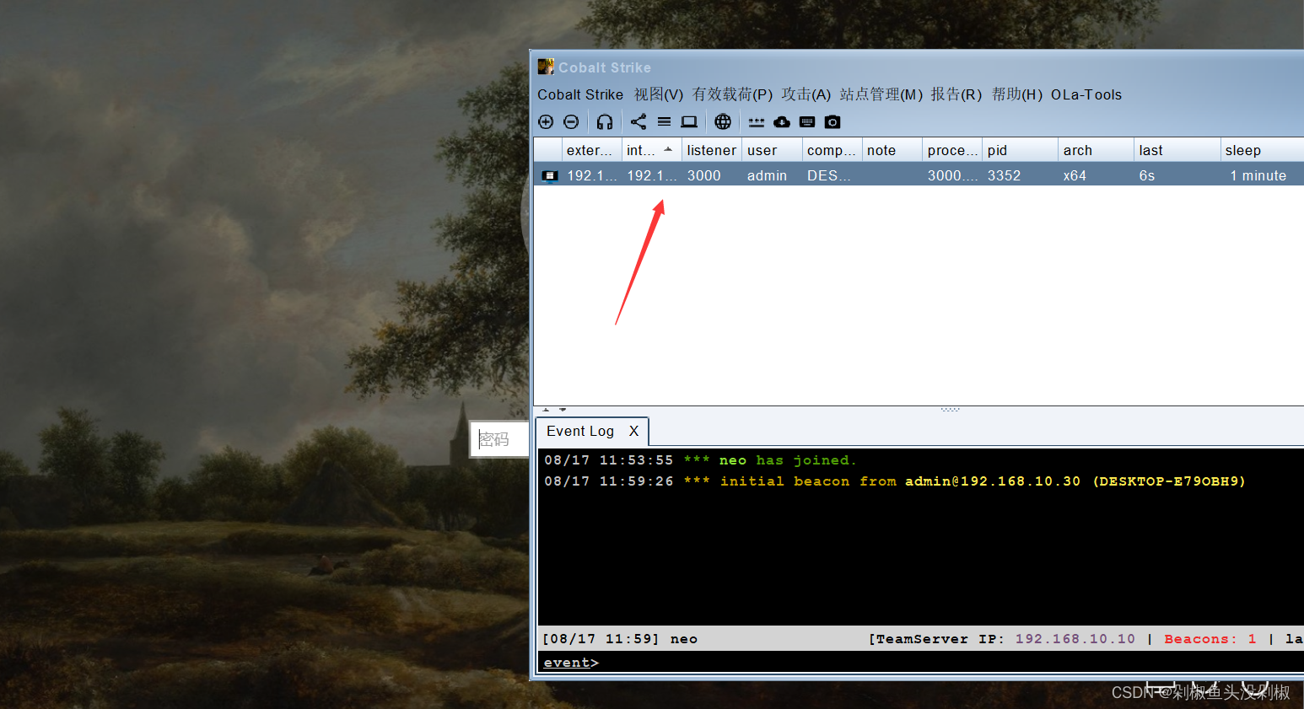Sort by the external column header

click(591, 150)
